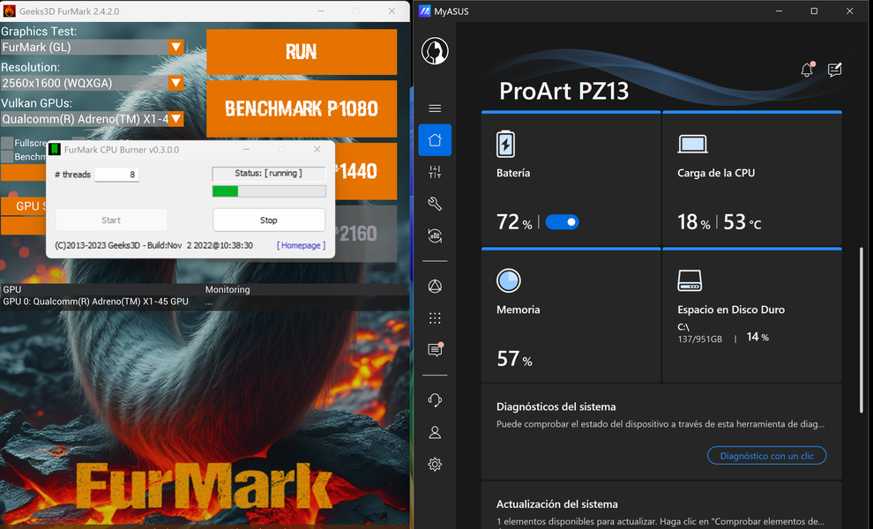Click the Memoria label

[x=519, y=309]
